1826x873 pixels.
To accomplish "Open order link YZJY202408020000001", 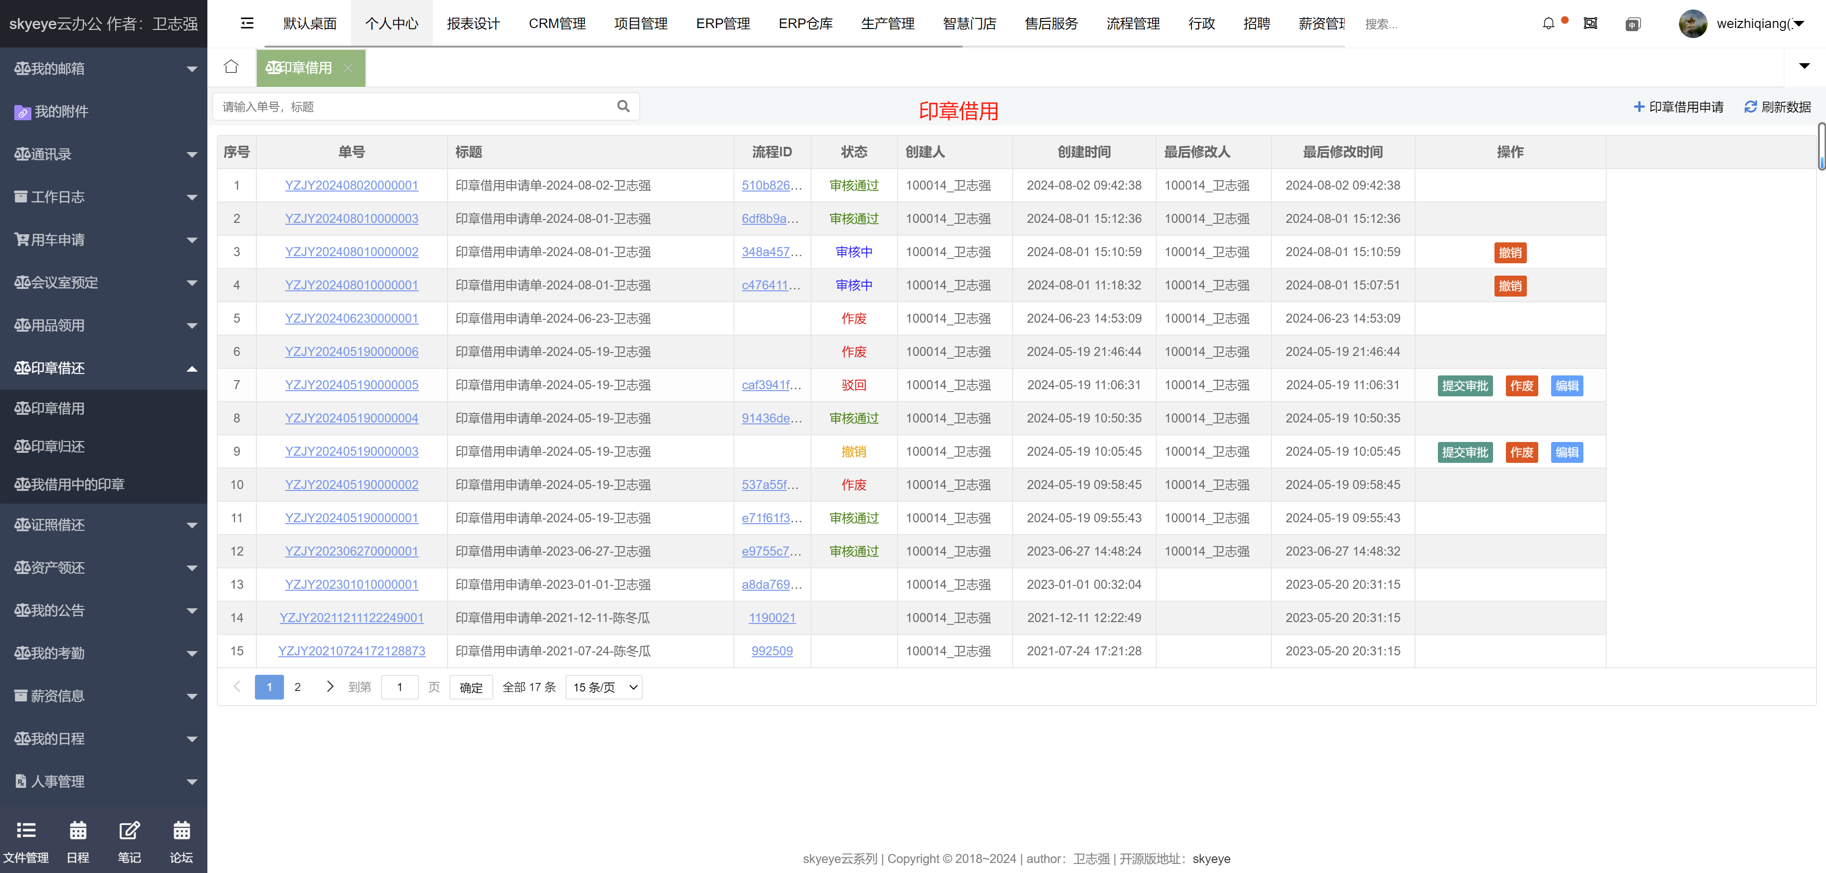I will pos(352,185).
